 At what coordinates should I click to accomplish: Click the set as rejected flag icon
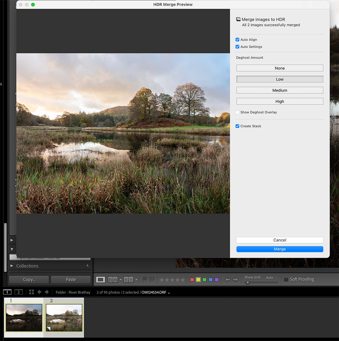pos(152,279)
